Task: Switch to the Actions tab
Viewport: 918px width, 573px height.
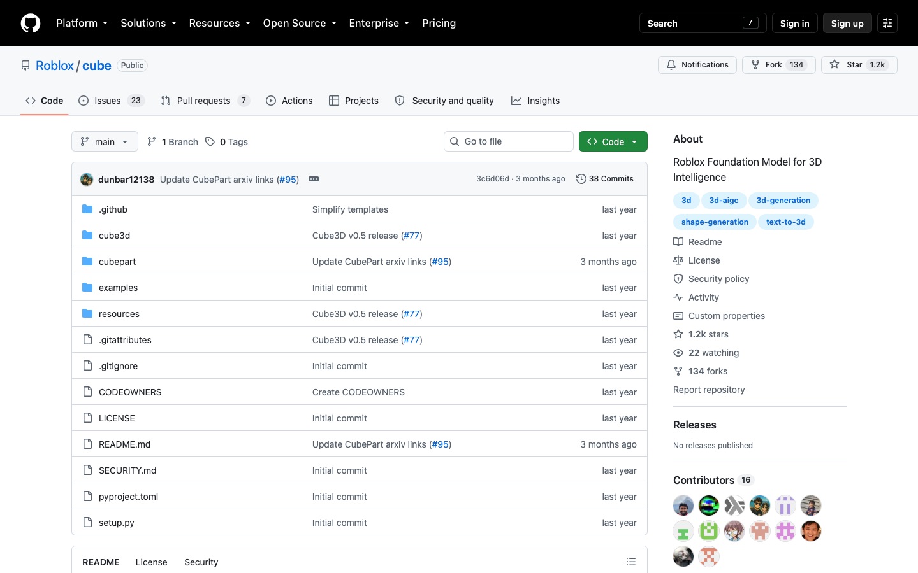Action: click(289, 101)
